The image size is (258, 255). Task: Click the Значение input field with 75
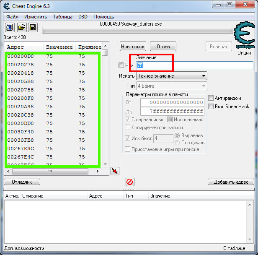click(195, 65)
